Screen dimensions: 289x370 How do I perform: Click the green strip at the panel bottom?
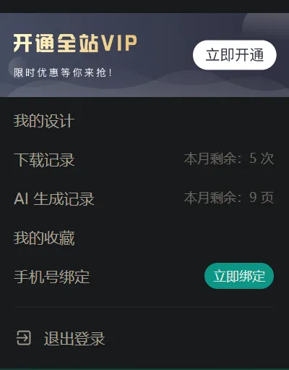click(144, 369)
